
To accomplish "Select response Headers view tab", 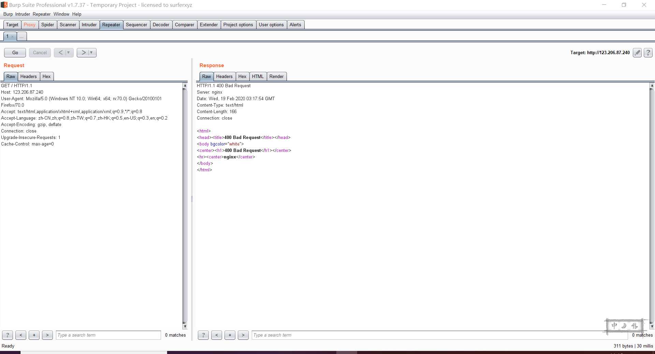I will pos(224,77).
